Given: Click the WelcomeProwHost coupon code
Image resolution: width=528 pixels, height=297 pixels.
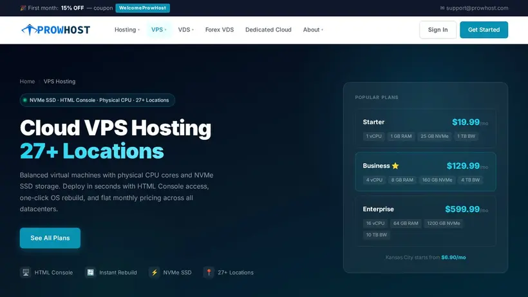Looking at the screenshot, I should (x=142, y=8).
